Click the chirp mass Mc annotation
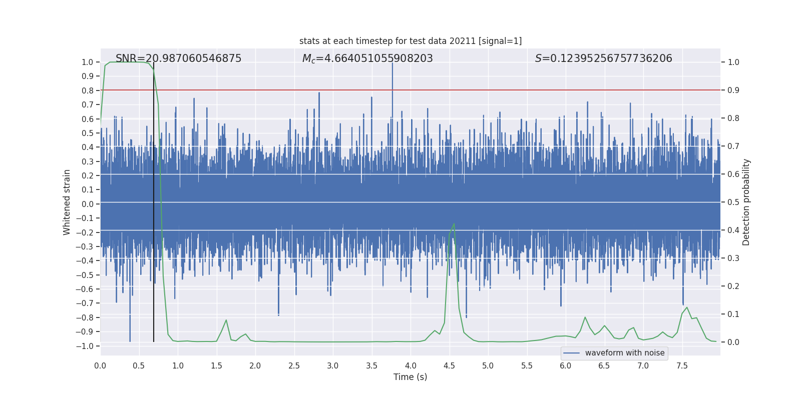Image resolution: width=801 pixels, height=400 pixels. [x=367, y=58]
